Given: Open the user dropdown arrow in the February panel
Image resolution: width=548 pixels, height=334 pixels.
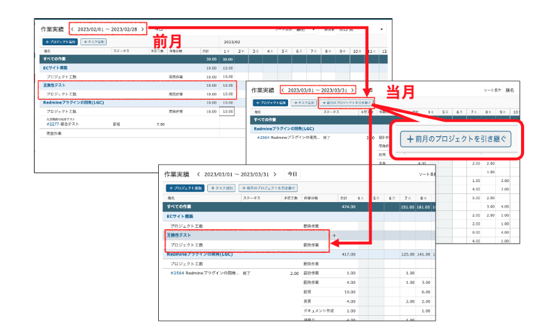Looking at the screenshot, I should pyautogui.click(x=382, y=29).
